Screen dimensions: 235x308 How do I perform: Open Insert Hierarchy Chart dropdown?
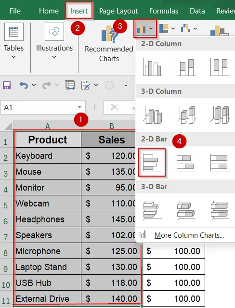pyautogui.click(x=167, y=29)
